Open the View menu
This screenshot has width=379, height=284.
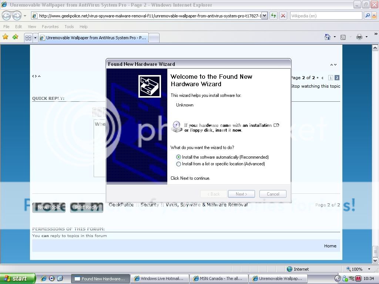(x=32, y=27)
